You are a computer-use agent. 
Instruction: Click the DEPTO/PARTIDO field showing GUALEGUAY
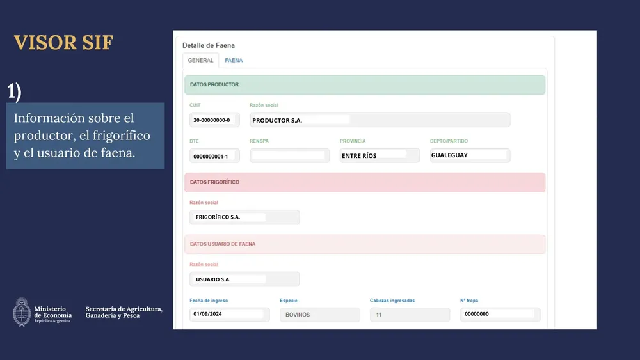470,155
